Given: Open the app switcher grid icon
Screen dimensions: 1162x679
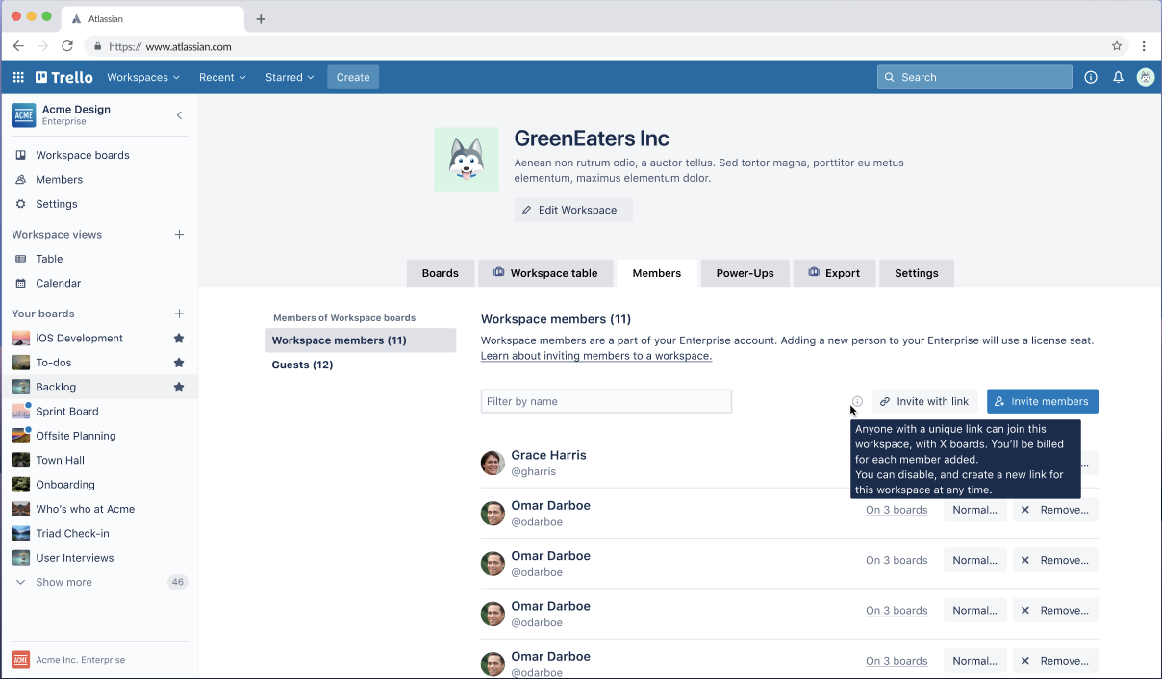Looking at the screenshot, I should click(18, 77).
